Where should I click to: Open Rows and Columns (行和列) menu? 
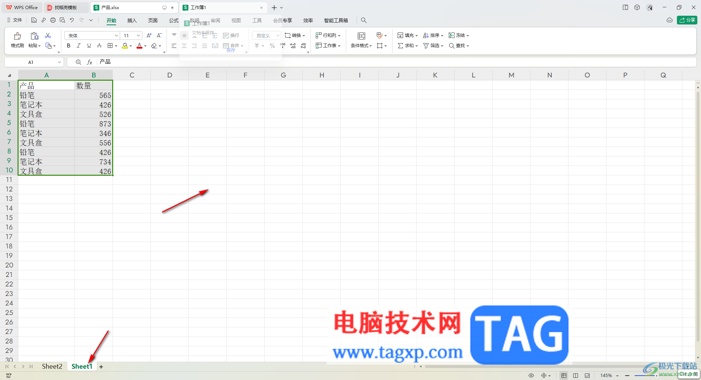[x=328, y=35]
